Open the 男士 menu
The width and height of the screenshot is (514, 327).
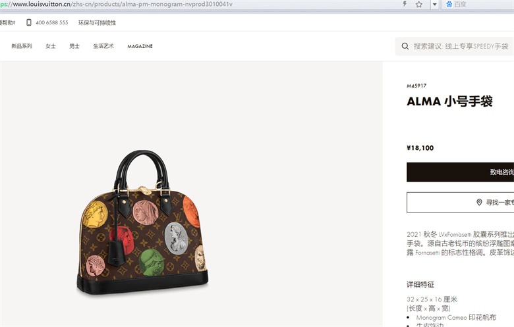[x=74, y=46]
